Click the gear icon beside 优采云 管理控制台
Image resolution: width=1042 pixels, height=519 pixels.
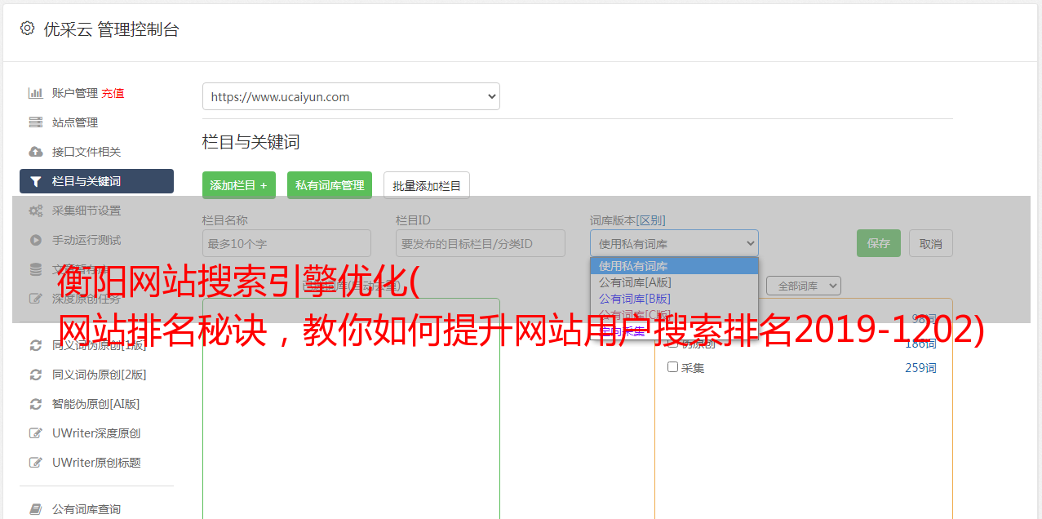pyautogui.click(x=27, y=29)
